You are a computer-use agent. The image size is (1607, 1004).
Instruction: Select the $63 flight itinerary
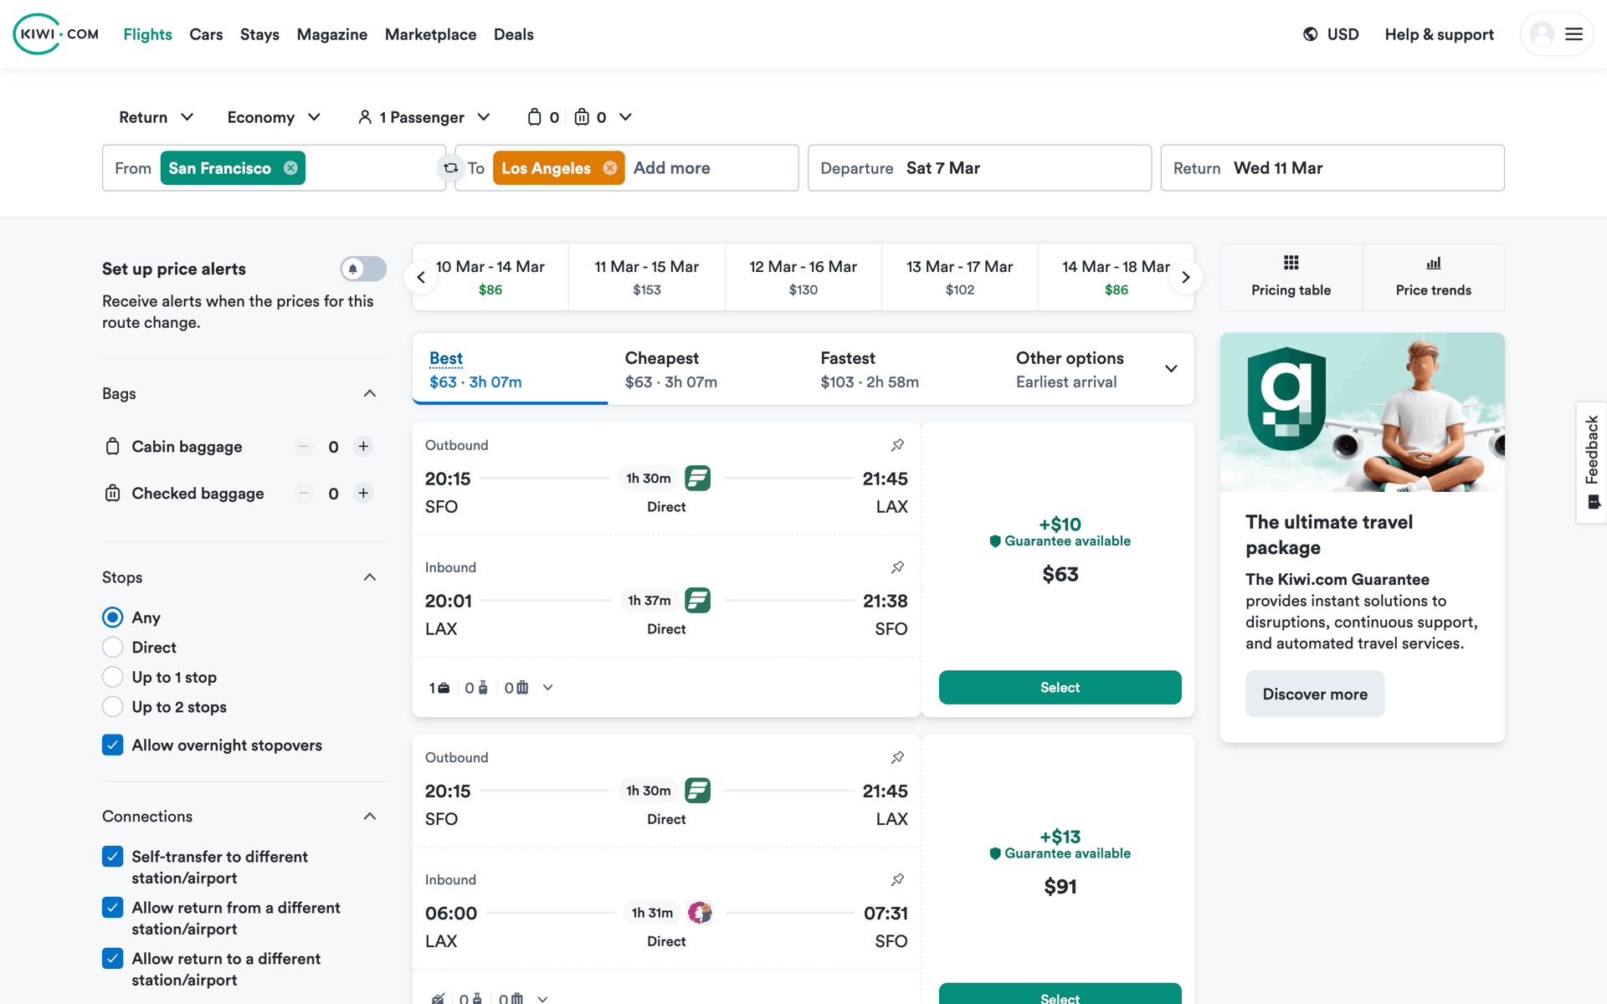[1060, 688]
